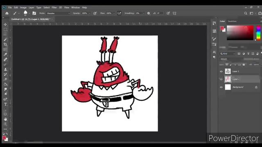Select the Clone Stamp tool
Screen dimensions: 262x147
pos(5,69)
